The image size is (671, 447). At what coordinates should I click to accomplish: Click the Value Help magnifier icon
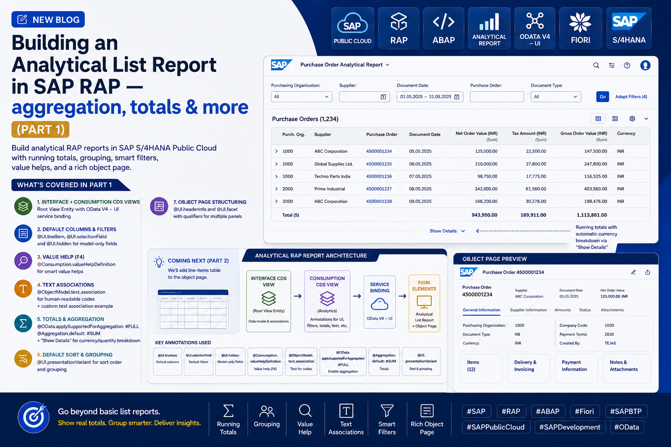pos(305,411)
